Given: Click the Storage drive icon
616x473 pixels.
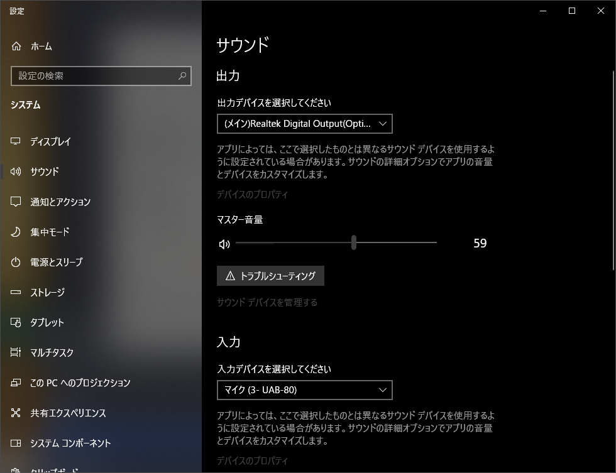Looking at the screenshot, I should [x=16, y=293].
